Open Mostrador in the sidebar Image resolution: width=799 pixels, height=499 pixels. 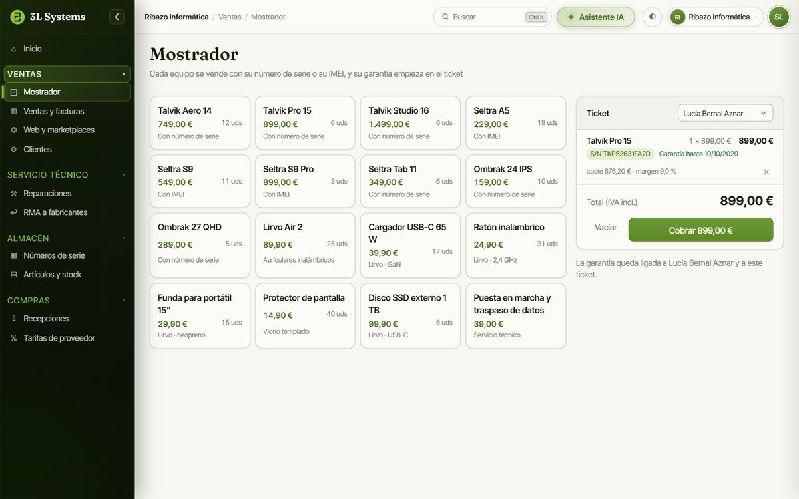(66, 92)
